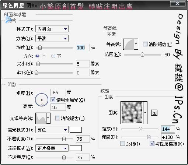
Task: Click the scale field showing 144
Action: [168, 129]
